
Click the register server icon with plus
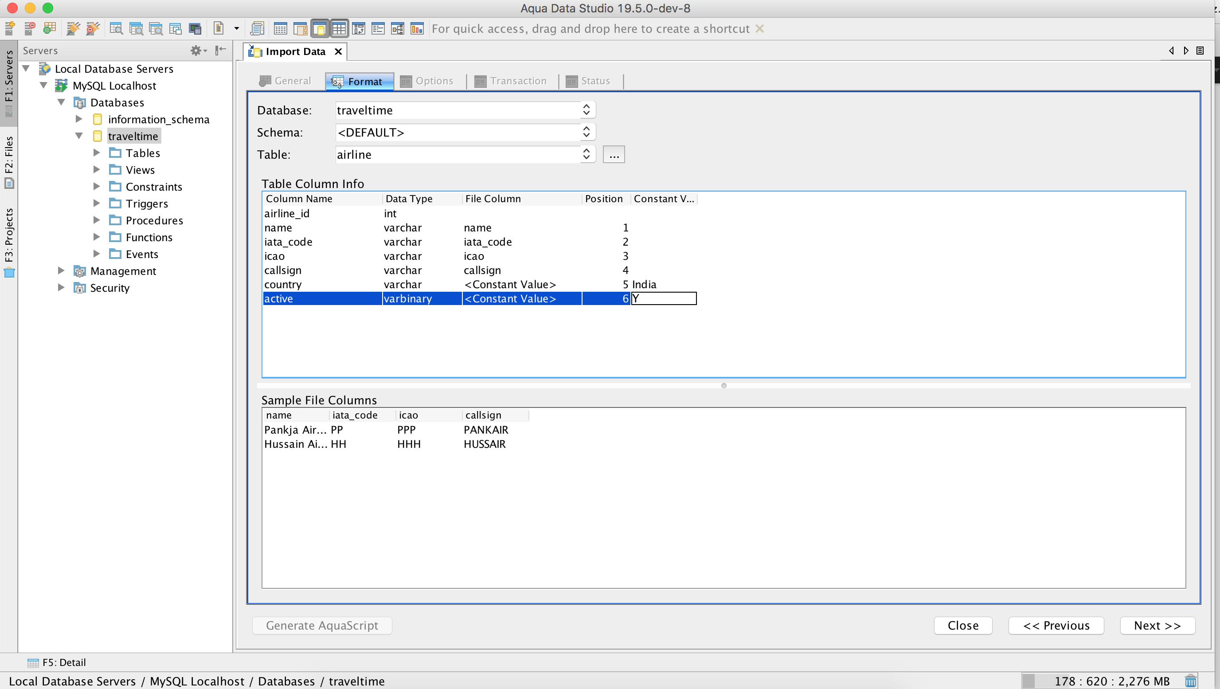pyautogui.click(x=10, y=28)
